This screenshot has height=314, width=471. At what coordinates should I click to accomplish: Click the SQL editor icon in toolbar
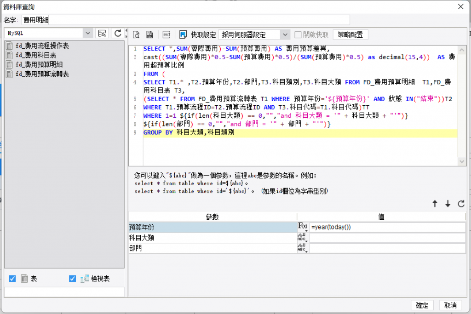click(x=167, y=35)
